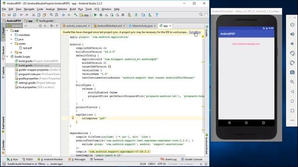Click the Undo arrow icon
The image size is (298, 167).
(21, 15)
